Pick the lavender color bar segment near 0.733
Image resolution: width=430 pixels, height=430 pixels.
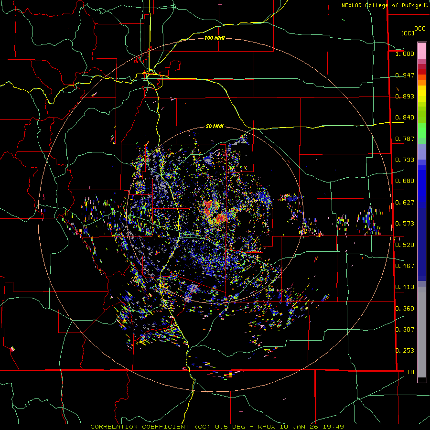[x=422, y=151]
